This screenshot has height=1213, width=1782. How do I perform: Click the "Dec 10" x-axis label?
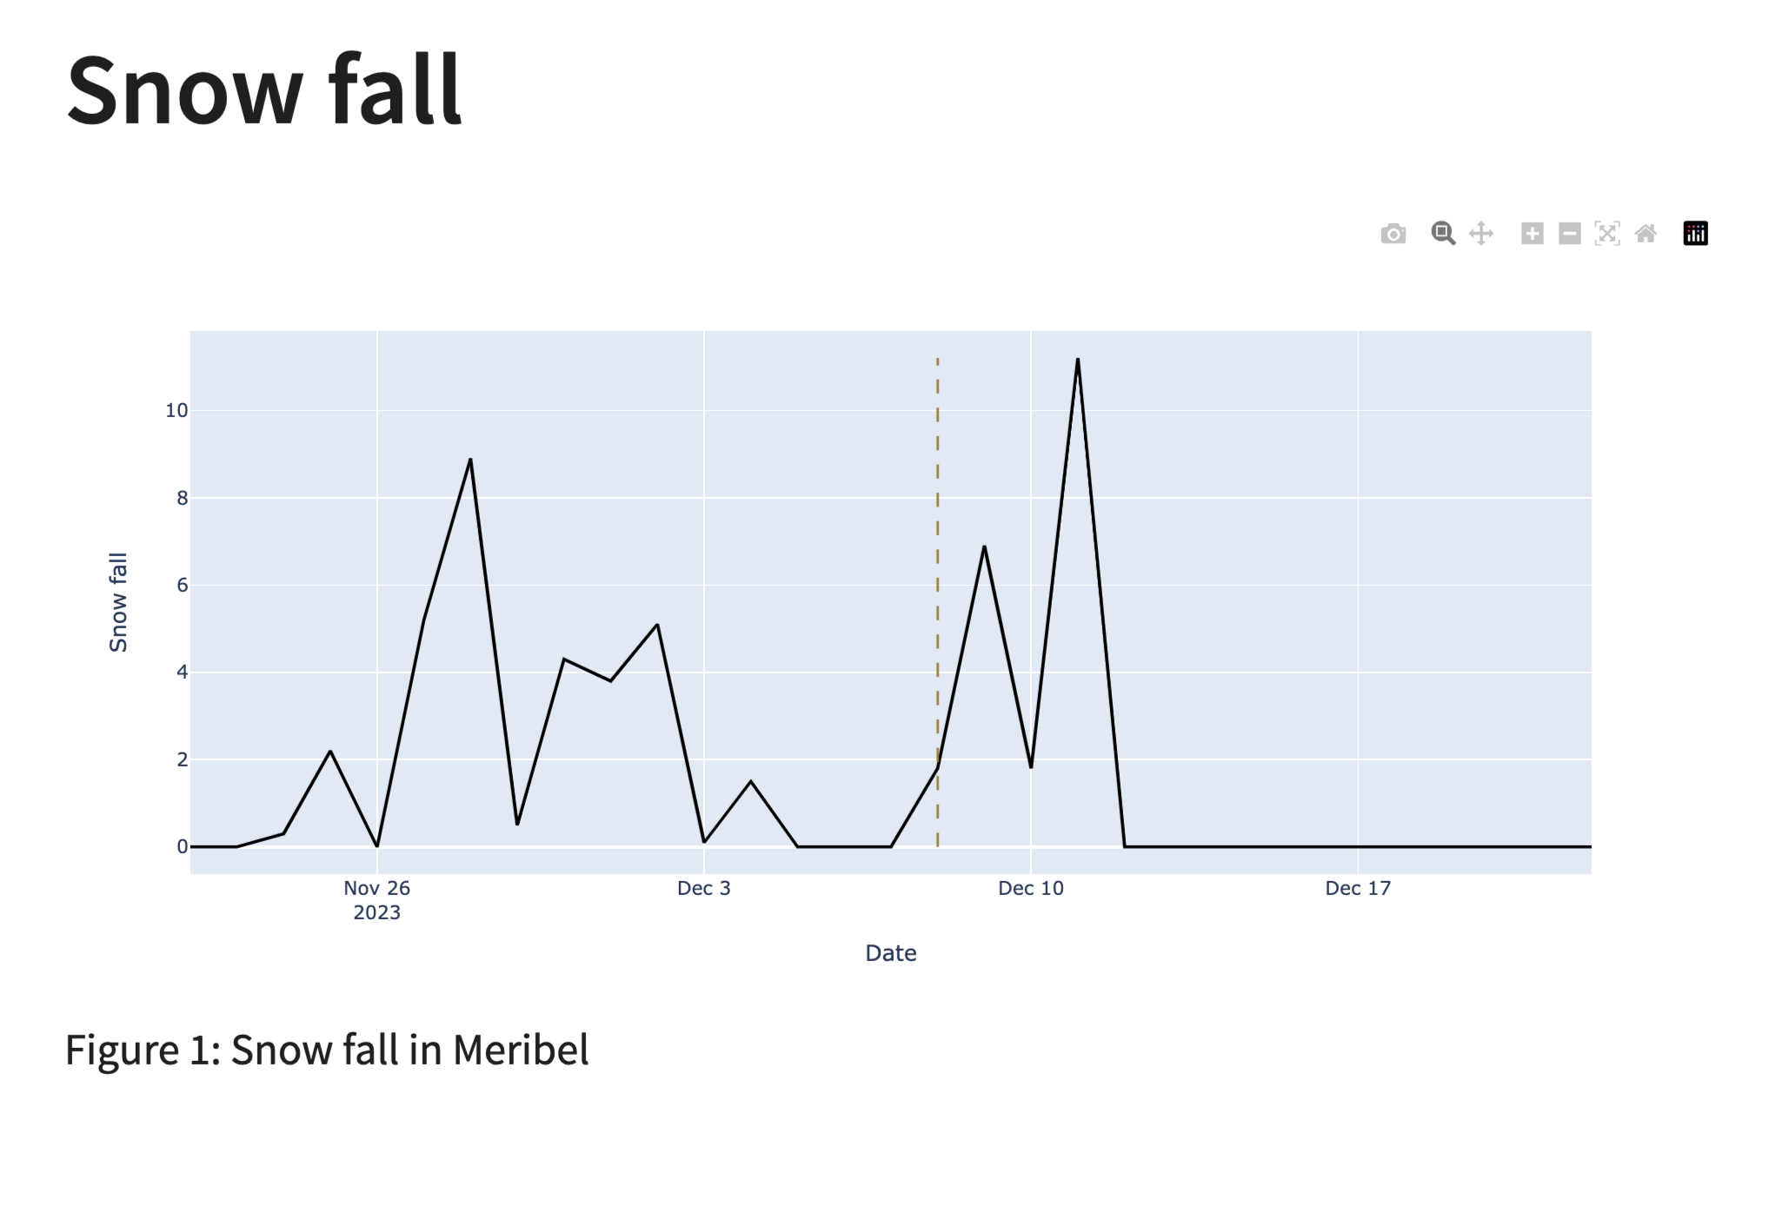(x=1031, y=888)
